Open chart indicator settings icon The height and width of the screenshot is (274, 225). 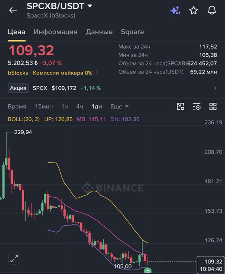(197, 106)
